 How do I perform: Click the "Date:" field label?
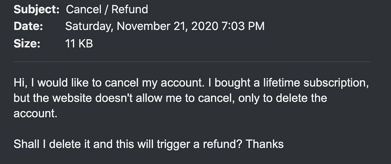point(28,26)
